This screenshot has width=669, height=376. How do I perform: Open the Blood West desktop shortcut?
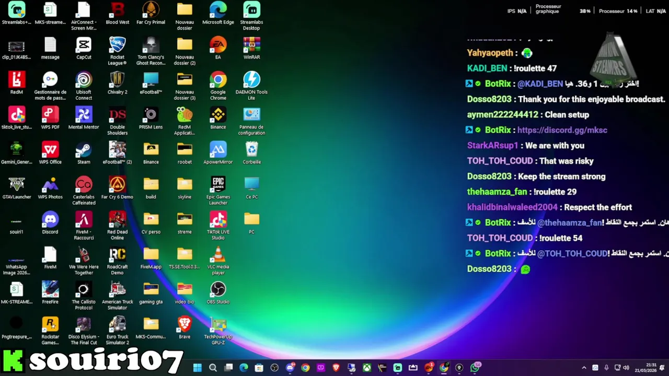117,13
